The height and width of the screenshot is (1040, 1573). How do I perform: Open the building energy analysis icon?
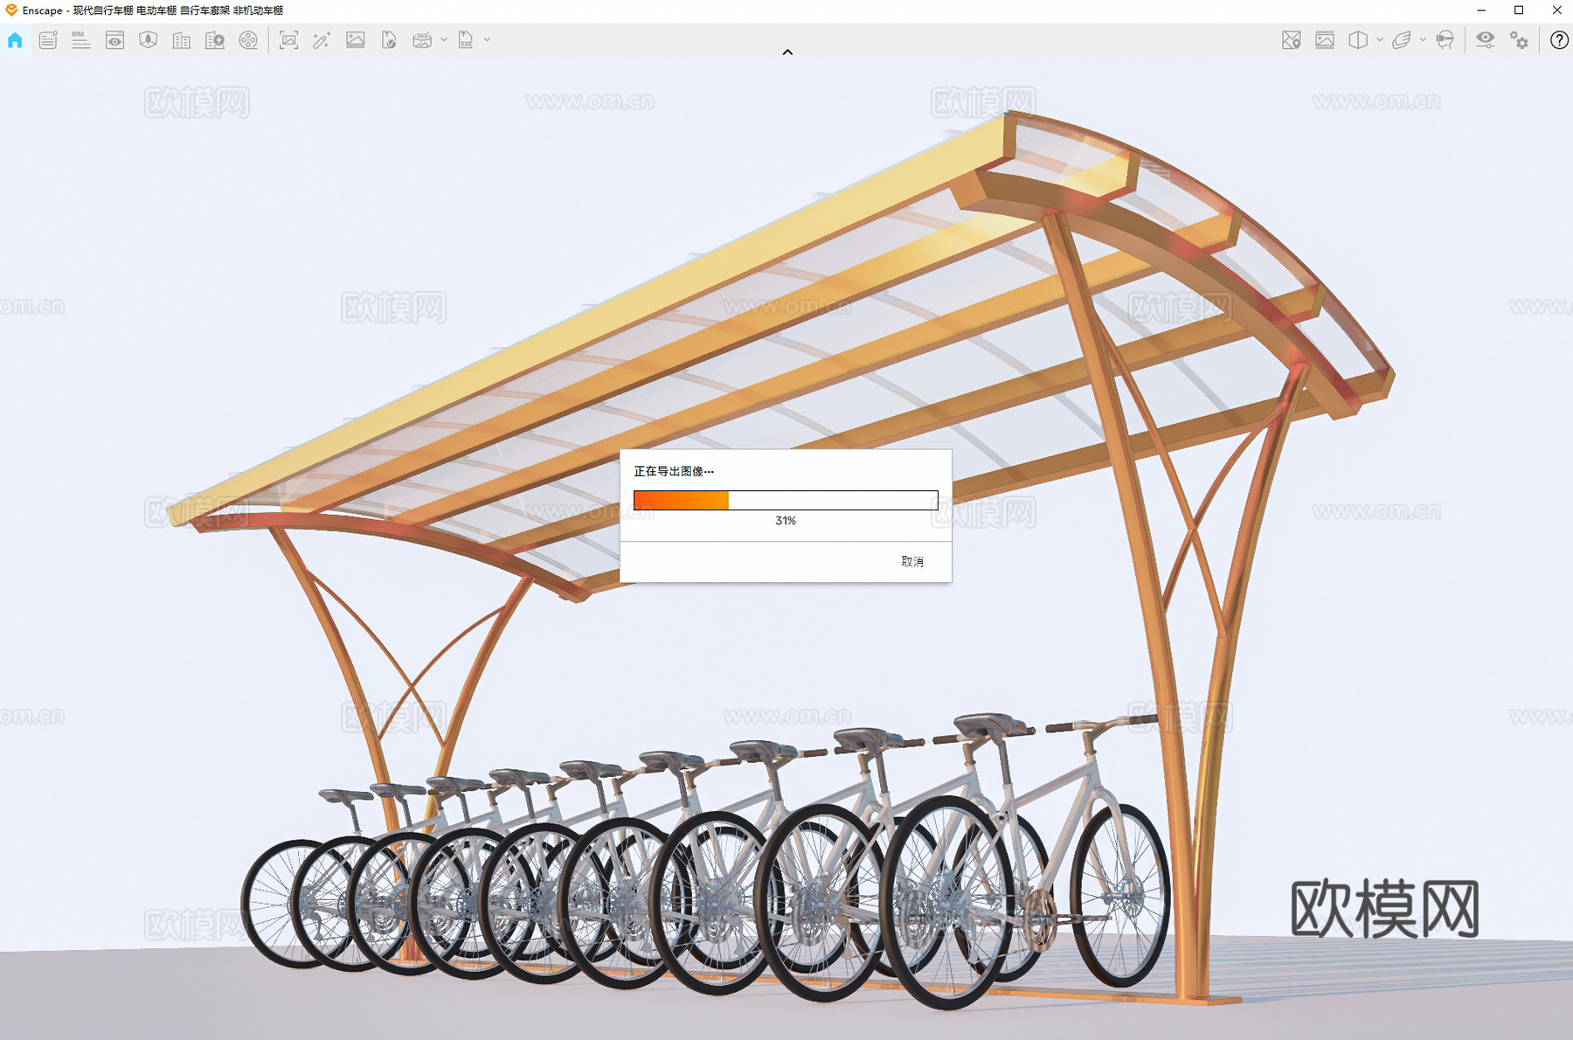(x=214, y=40)
